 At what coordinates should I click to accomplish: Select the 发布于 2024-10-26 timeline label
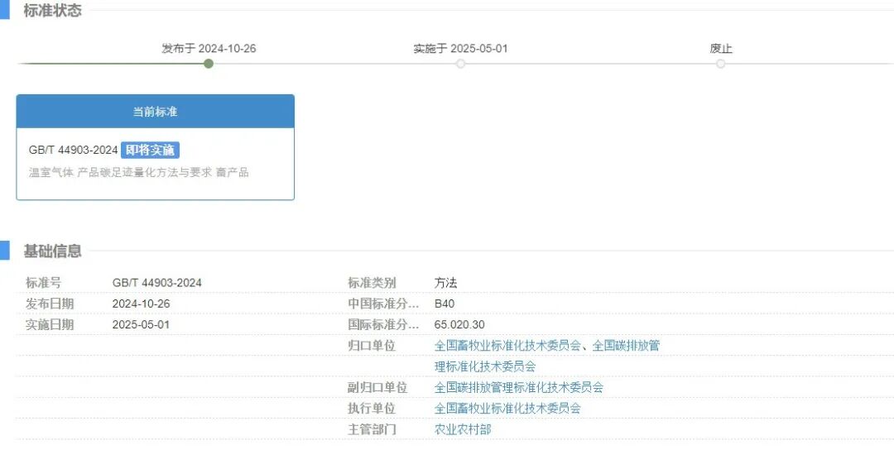pos(209,49)
